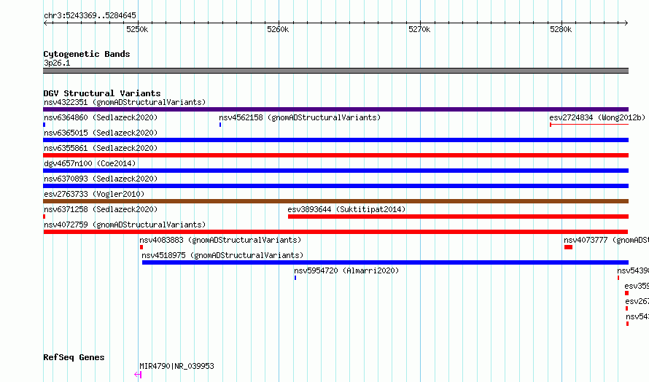The image size is (649, 382).
Task: Open nsv6355861 (Sedlazeck2020) label
Action: point(101,148)
